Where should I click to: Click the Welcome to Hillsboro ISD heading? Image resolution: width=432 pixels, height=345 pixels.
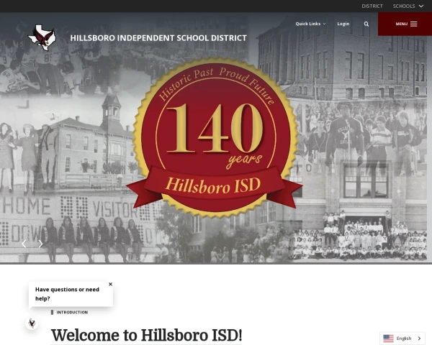point(147,335)
